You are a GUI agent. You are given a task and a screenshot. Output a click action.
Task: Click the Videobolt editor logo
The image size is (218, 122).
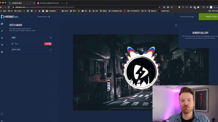point(10,17)
